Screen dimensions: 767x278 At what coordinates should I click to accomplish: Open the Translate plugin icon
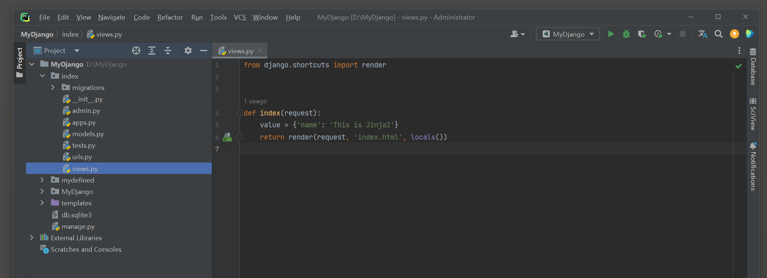pos(702,34)
